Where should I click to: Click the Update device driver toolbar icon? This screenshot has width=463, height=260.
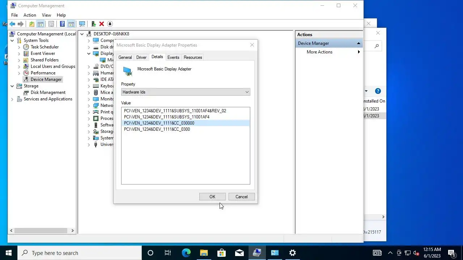93,24
